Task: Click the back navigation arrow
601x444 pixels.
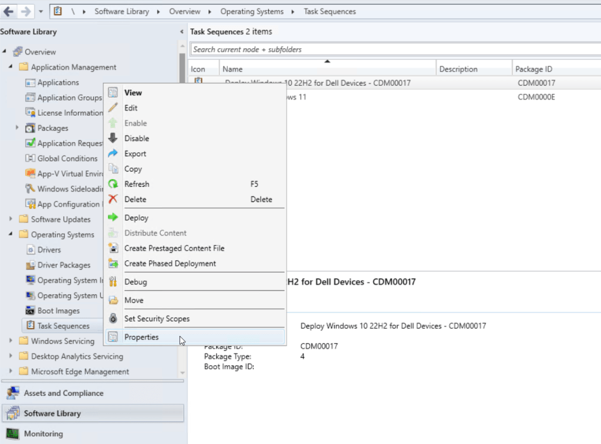Action: point(9,11)
